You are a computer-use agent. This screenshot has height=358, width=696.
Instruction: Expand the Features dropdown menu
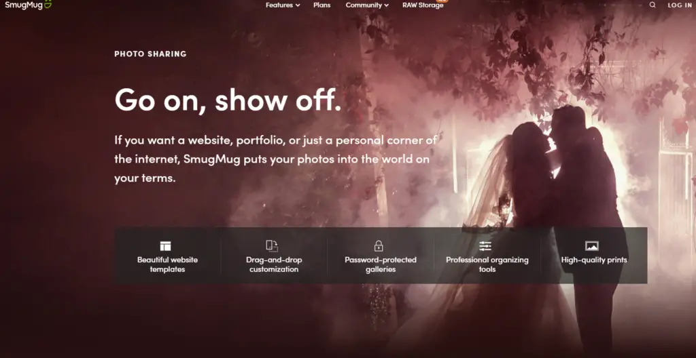(x=283, y=5)
